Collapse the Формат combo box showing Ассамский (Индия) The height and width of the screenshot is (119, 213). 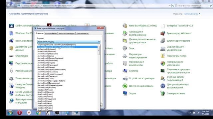69,42
